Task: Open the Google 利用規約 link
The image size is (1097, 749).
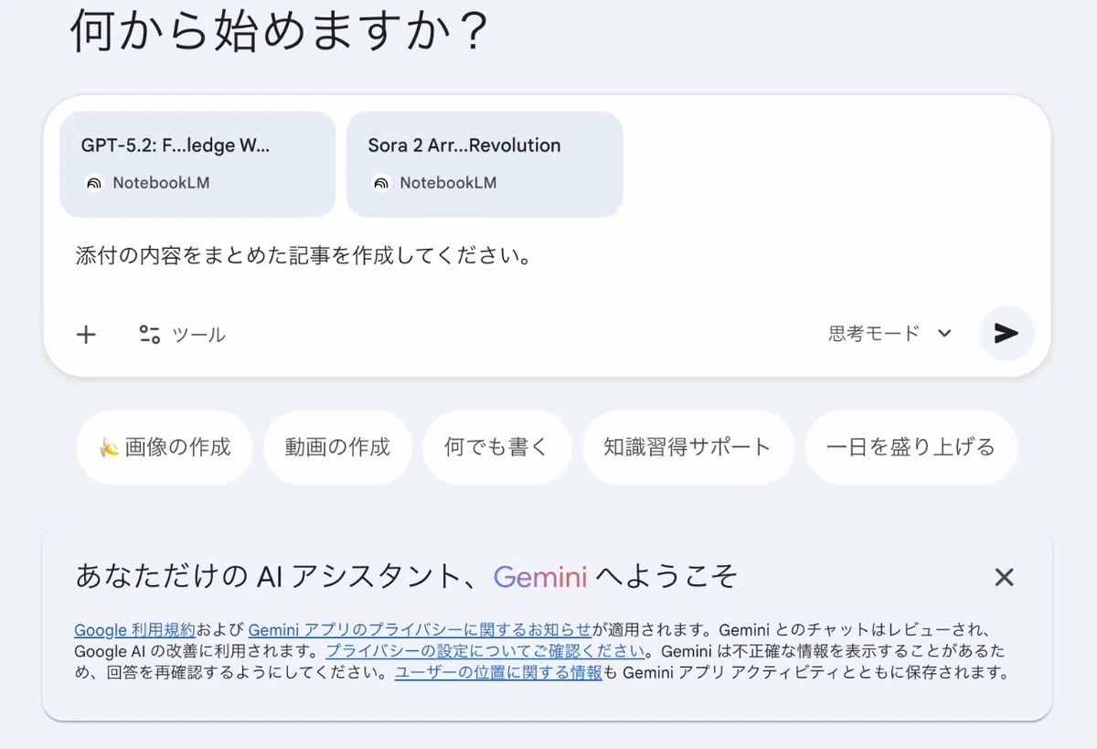Action: click(x=134, y=630)
